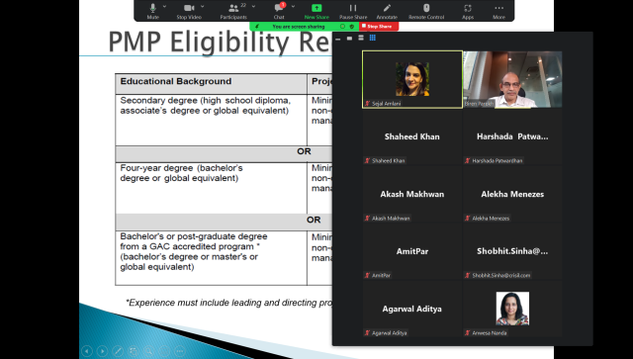The height and width of the screenshot is (359, 633).
Task: Switch video panel to grid view
Action: coord(373,38)
